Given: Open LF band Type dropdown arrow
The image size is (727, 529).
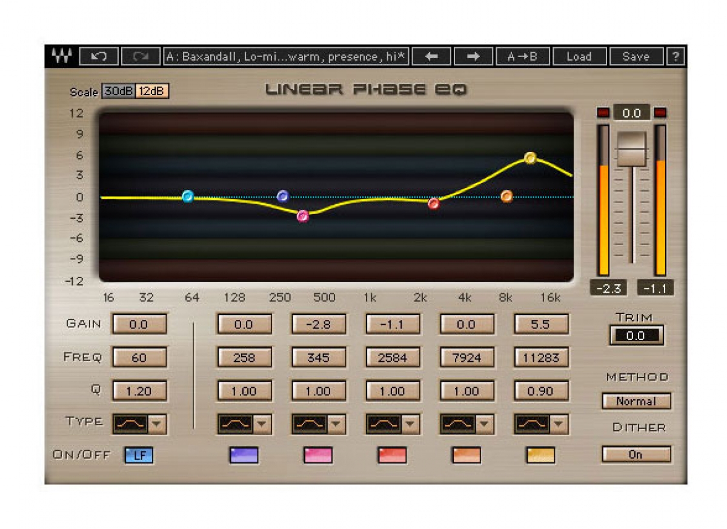Looking at the screenshot, I should click(157, 424).
